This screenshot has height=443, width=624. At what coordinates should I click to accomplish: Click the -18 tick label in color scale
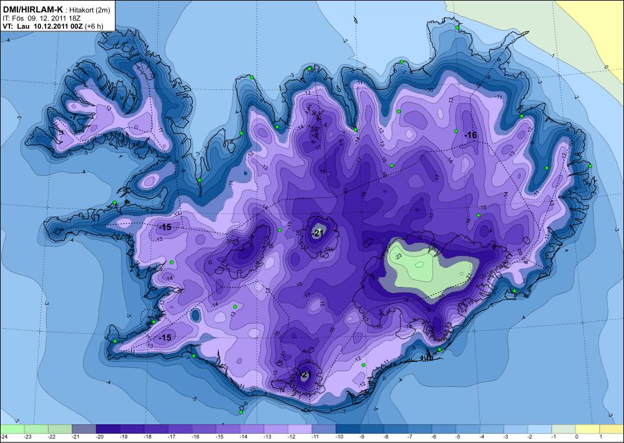(148, 437)
